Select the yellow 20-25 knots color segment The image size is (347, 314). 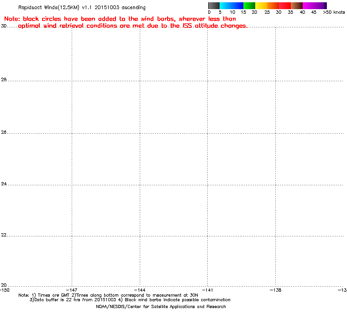pos(261,5)
